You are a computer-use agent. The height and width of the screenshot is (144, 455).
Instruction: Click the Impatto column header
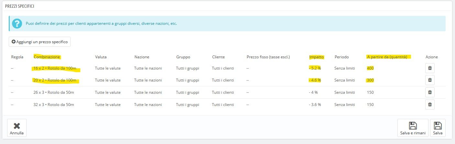point(316,57)
